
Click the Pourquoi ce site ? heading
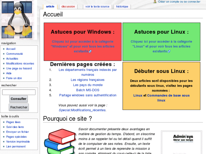67,119
